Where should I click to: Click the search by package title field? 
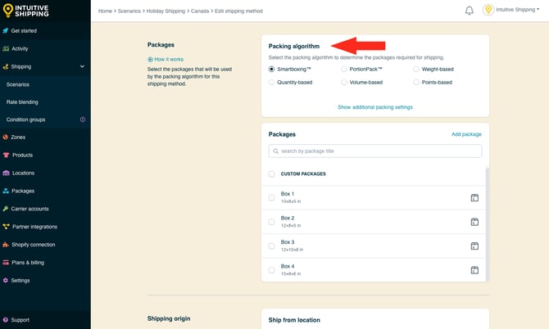pos(375,151)
